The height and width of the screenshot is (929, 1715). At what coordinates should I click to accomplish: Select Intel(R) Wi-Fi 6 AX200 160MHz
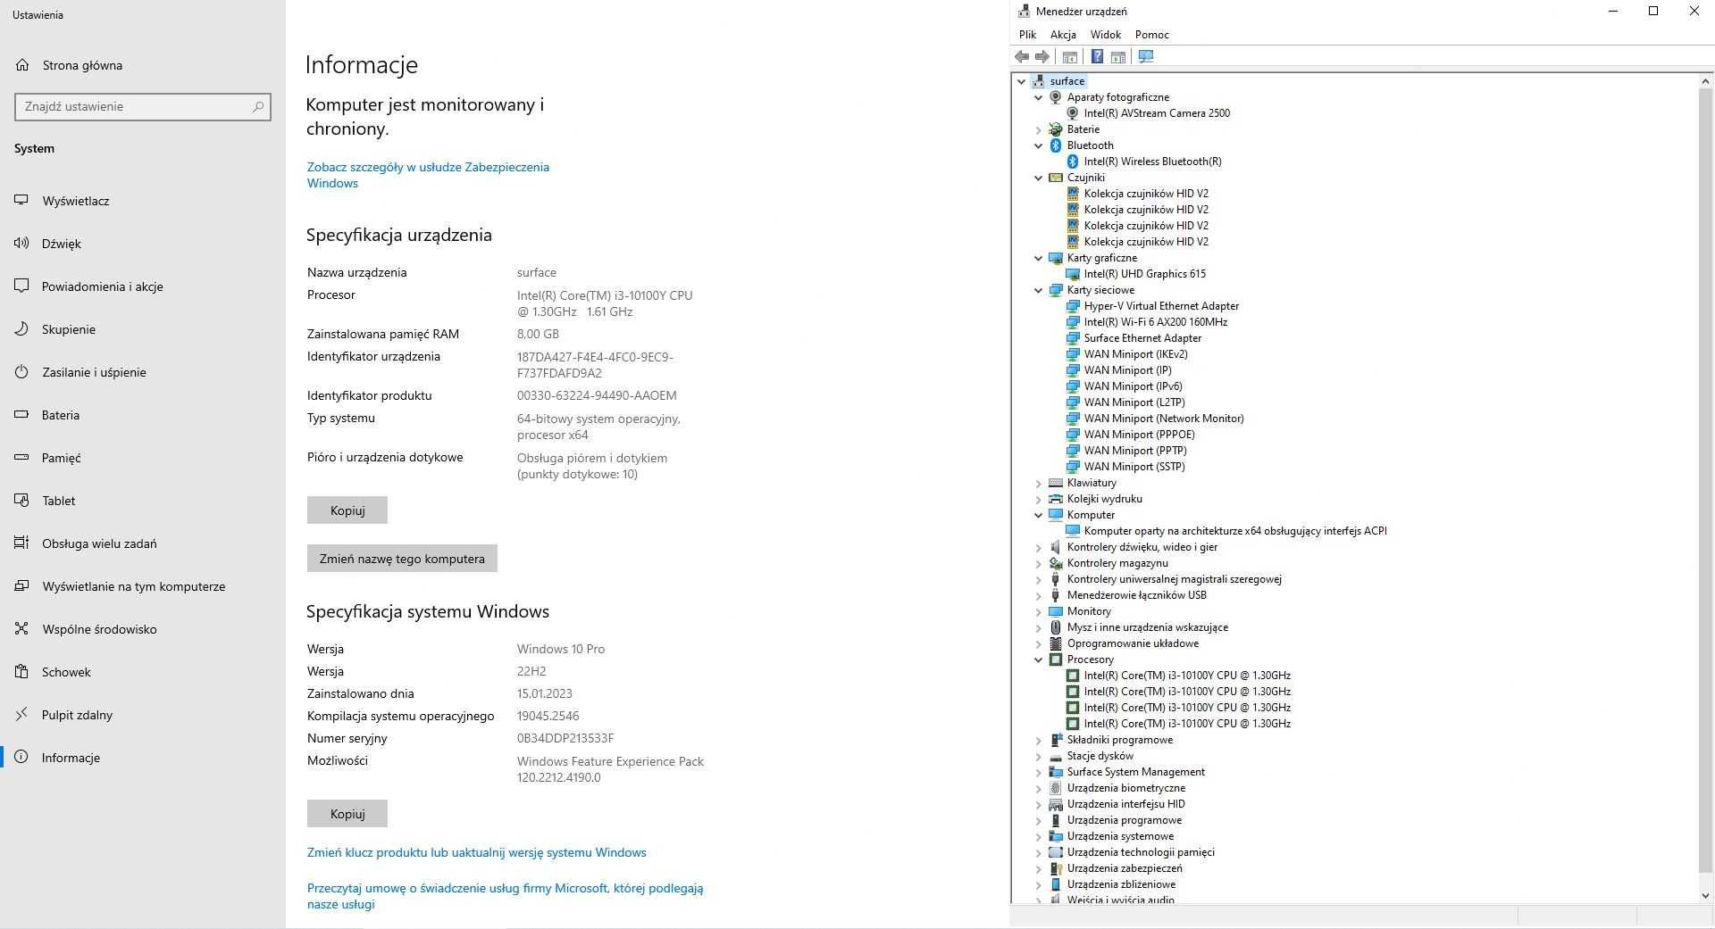click(x=1155, y=322)
